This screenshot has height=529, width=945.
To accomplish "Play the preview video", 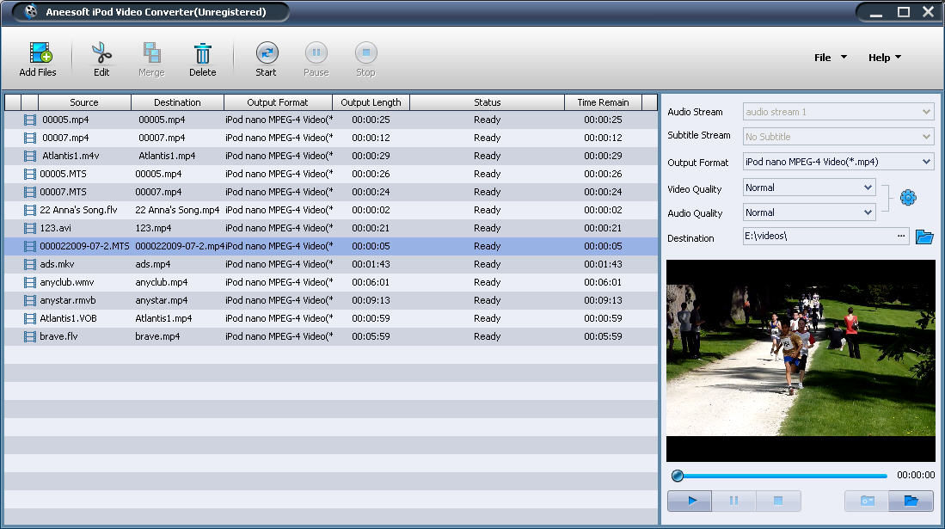I will pyautogui.click(x=693, y=501).
